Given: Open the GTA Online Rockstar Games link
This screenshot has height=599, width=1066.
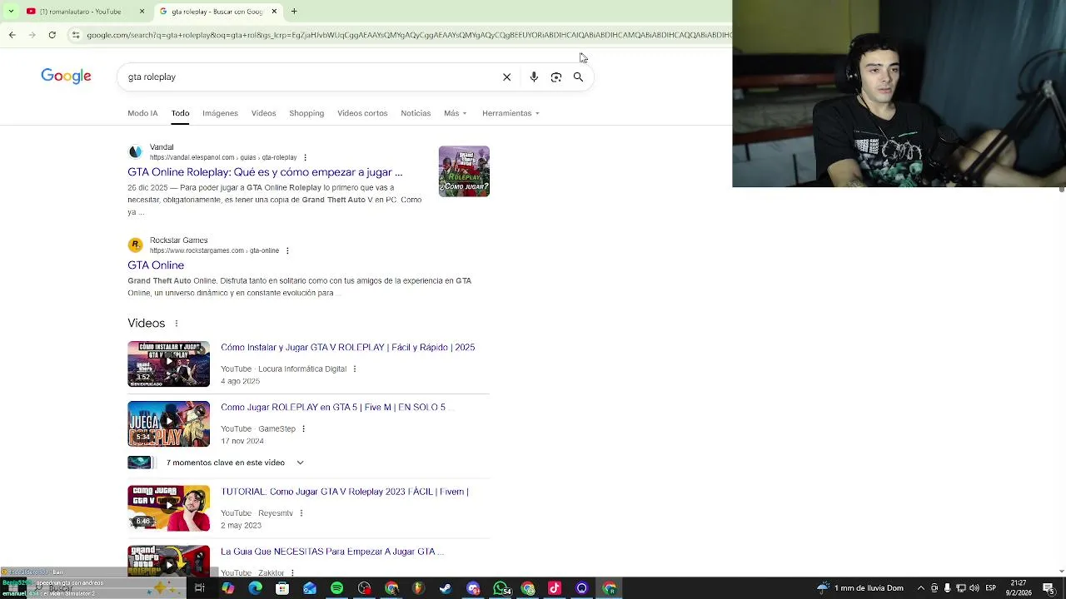Looking at the screenshot, I should (x=156, y=265).
